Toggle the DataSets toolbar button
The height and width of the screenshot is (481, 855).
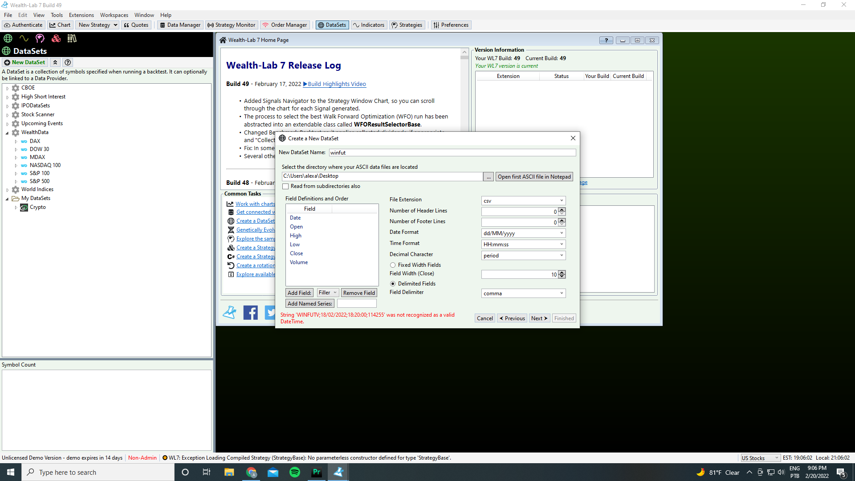click(332, 25)
